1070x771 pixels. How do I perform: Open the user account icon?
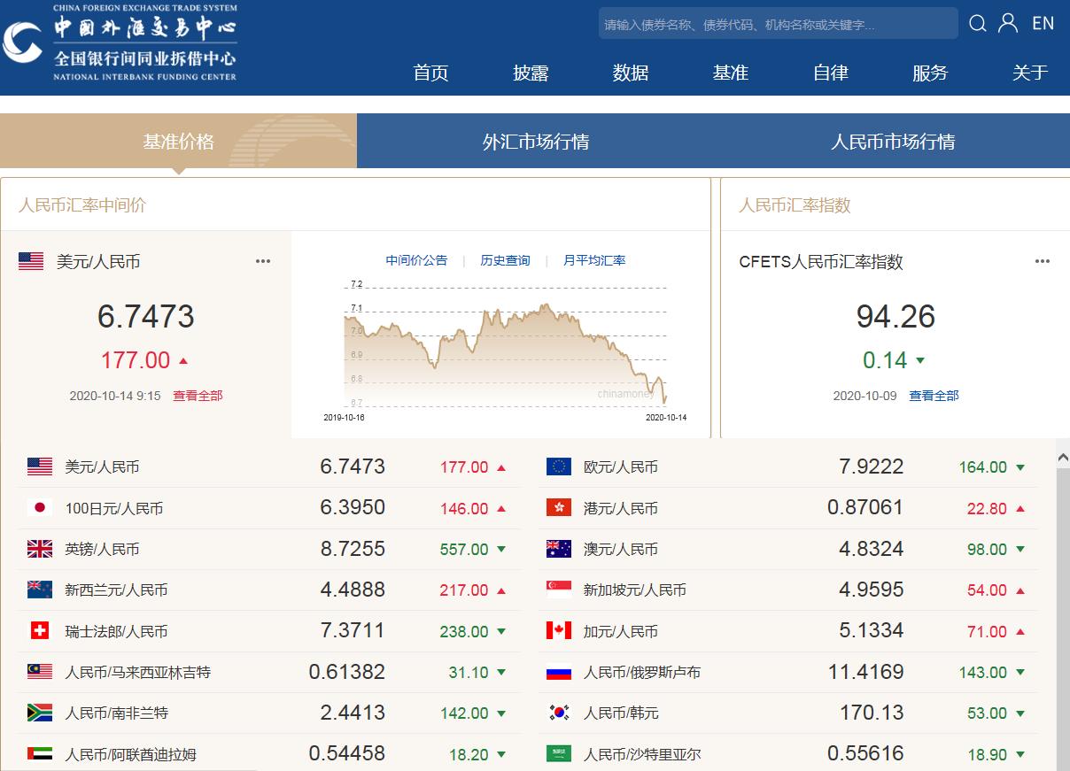pyautogui.click(x=1008, y=24)
